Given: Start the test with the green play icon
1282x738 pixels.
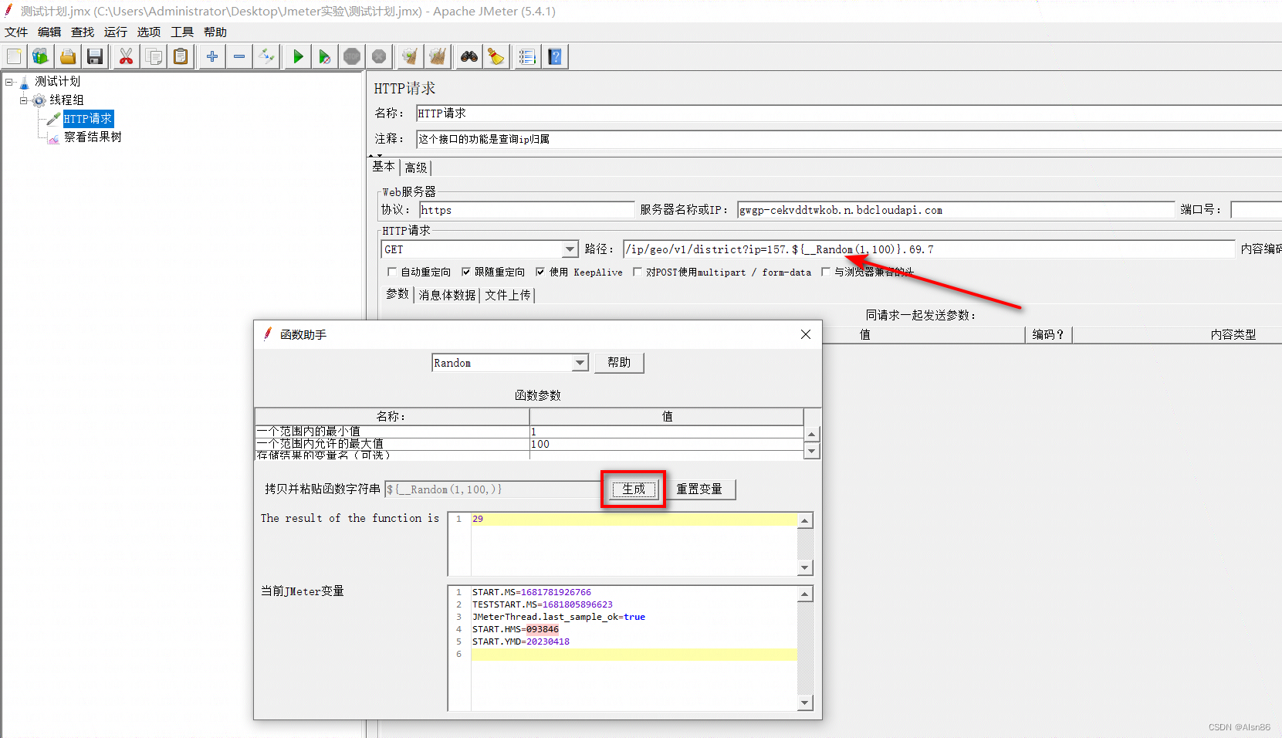Looking at the screenshot, I should 298,56.
